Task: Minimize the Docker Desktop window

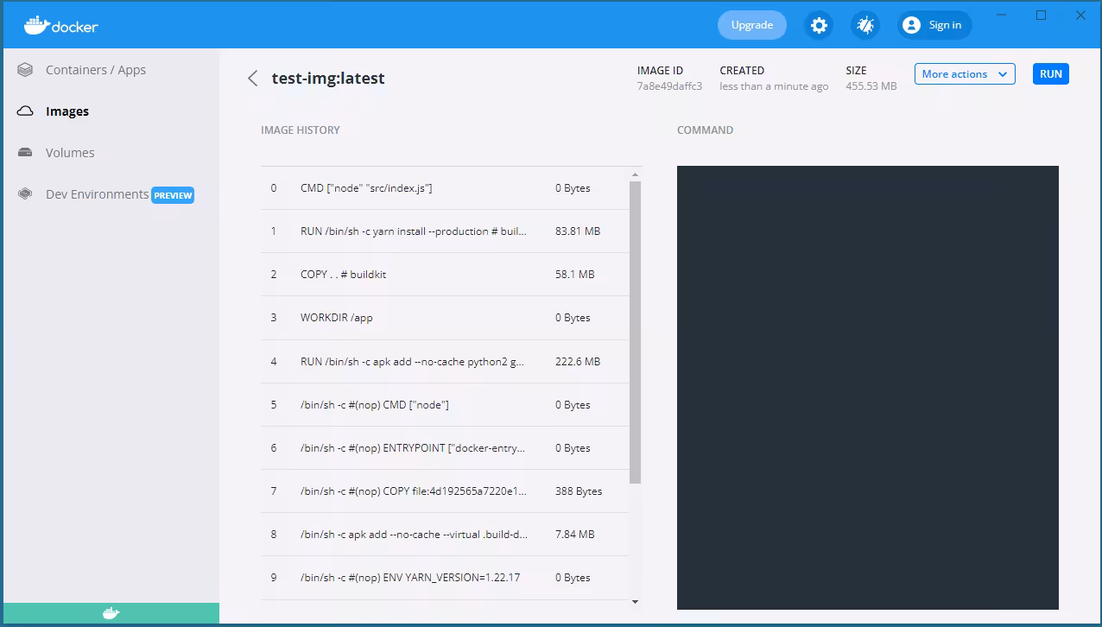Action: click(1002, 16)
